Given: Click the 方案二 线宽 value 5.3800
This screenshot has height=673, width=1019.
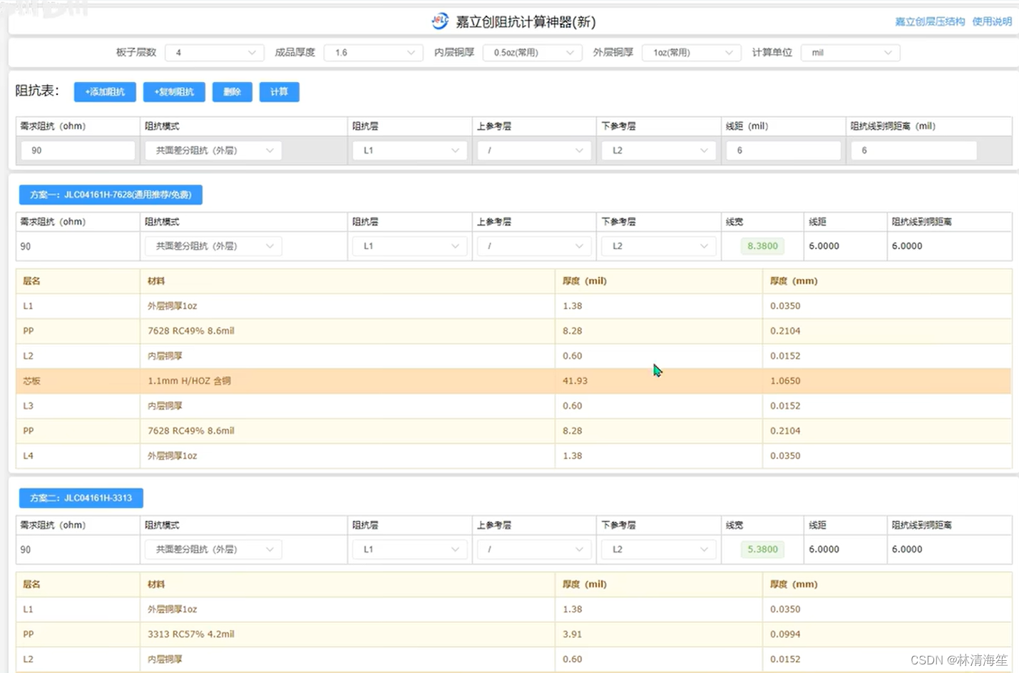Looking at the screenshot, I should tap(762, 550).
